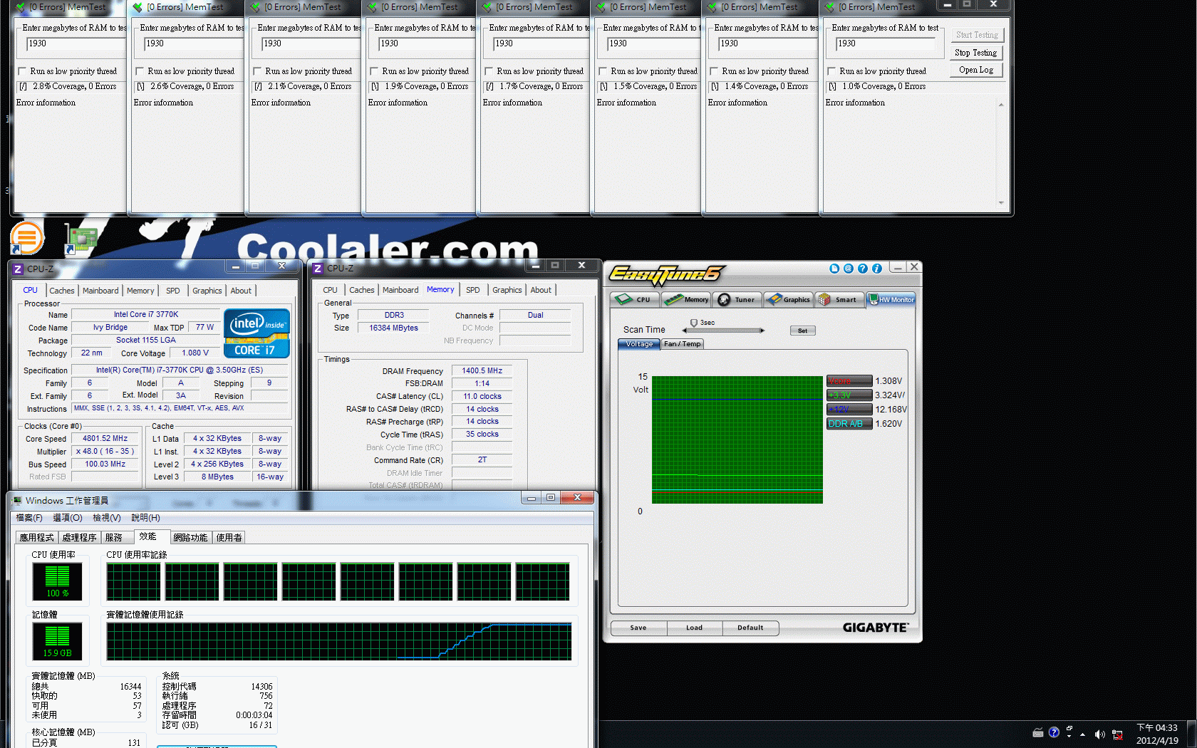Toggle low priority thread in 2.6% Coverage MemTest
Viewport: 1197px width, 748px height.
tap(140, 71)
